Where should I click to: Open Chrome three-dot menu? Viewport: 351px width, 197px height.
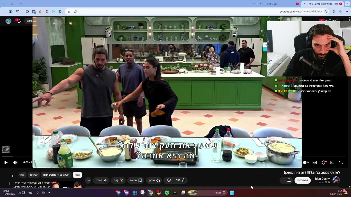pyautogui.click(x=4, y=11)
